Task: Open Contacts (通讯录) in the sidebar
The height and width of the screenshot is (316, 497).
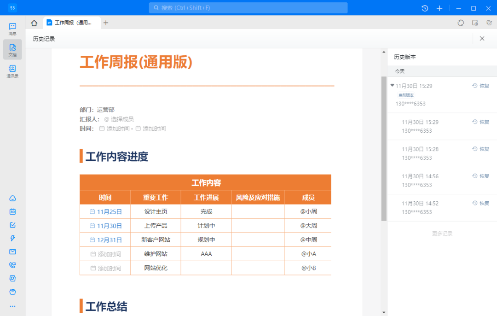Action: pyautogui.click(x=12, y=70)
